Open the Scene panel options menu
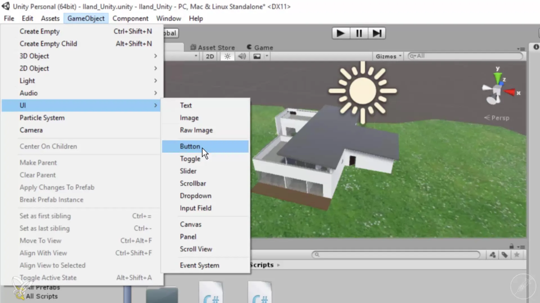Screen dimensions: 540x303 pos(521,49)
